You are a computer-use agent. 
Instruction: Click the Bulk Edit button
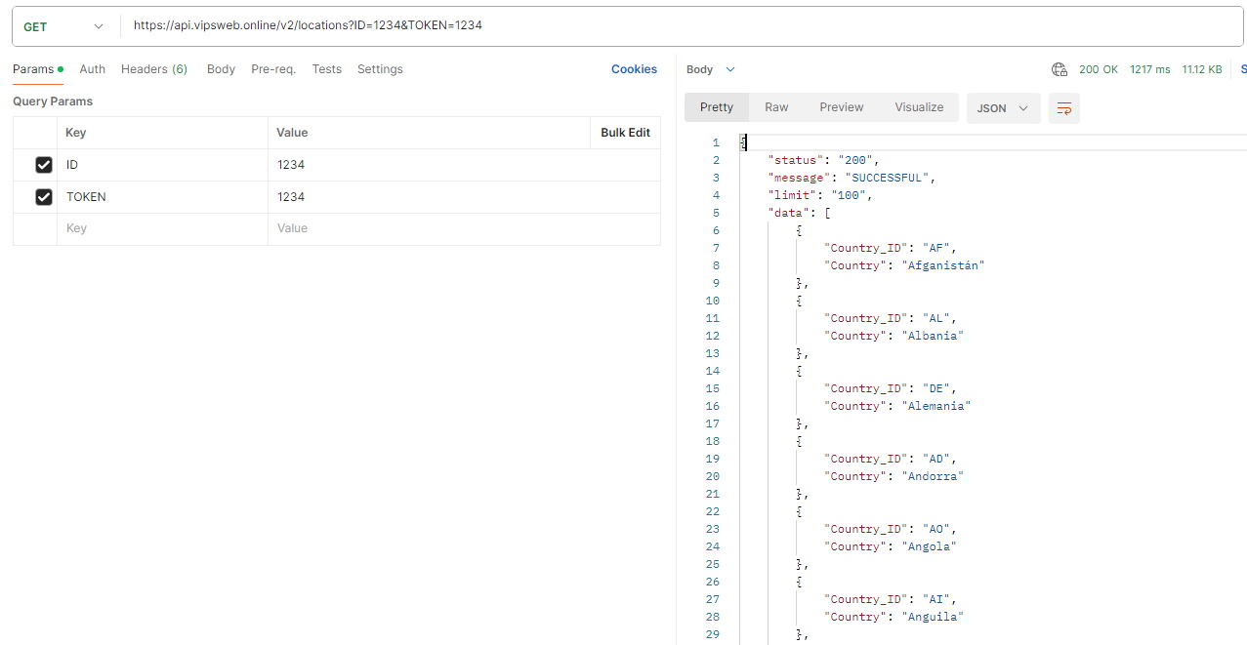(625, 133)
